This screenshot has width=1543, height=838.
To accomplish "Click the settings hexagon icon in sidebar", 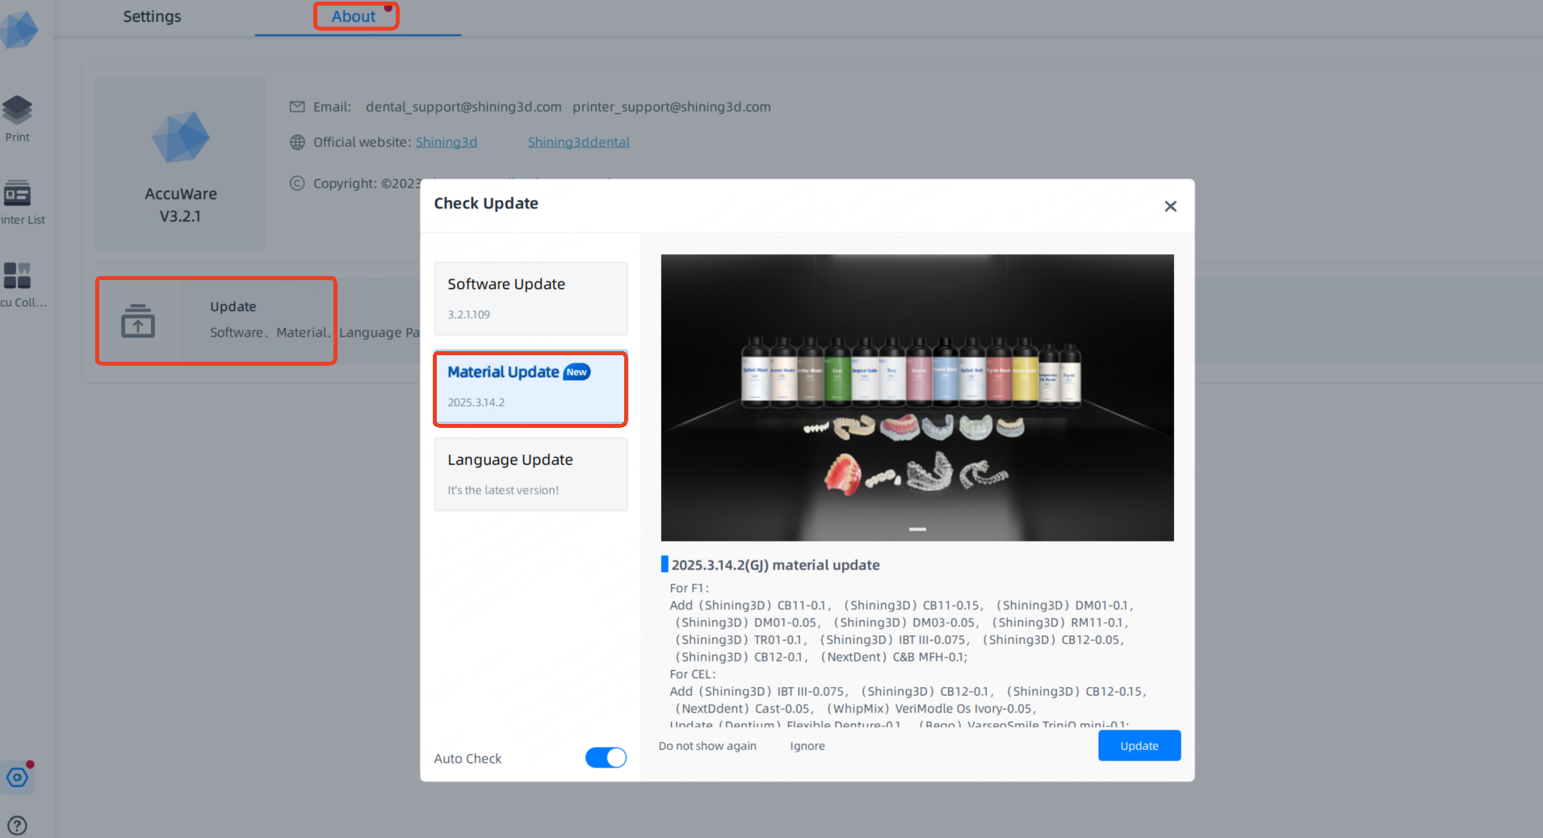I will (17, 777).
